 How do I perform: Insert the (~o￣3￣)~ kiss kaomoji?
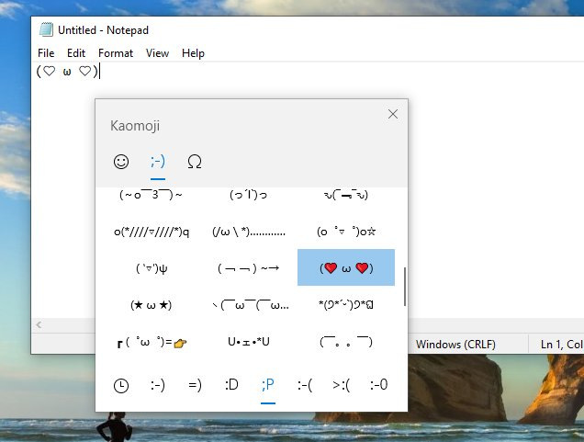point(151,196)
